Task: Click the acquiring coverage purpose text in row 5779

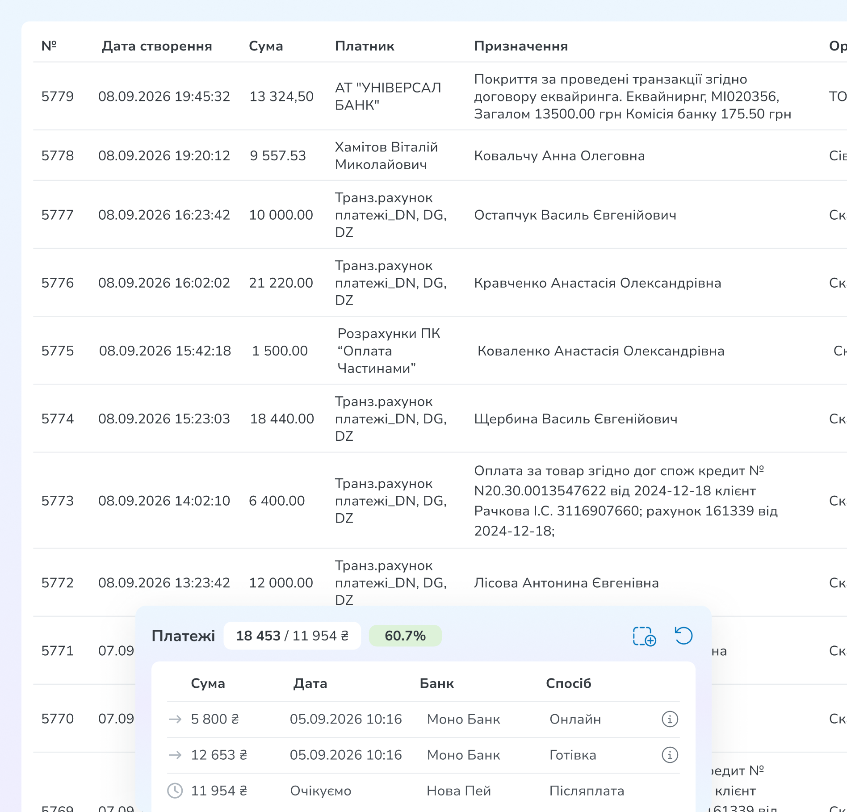Action: (x=633, y=96)
